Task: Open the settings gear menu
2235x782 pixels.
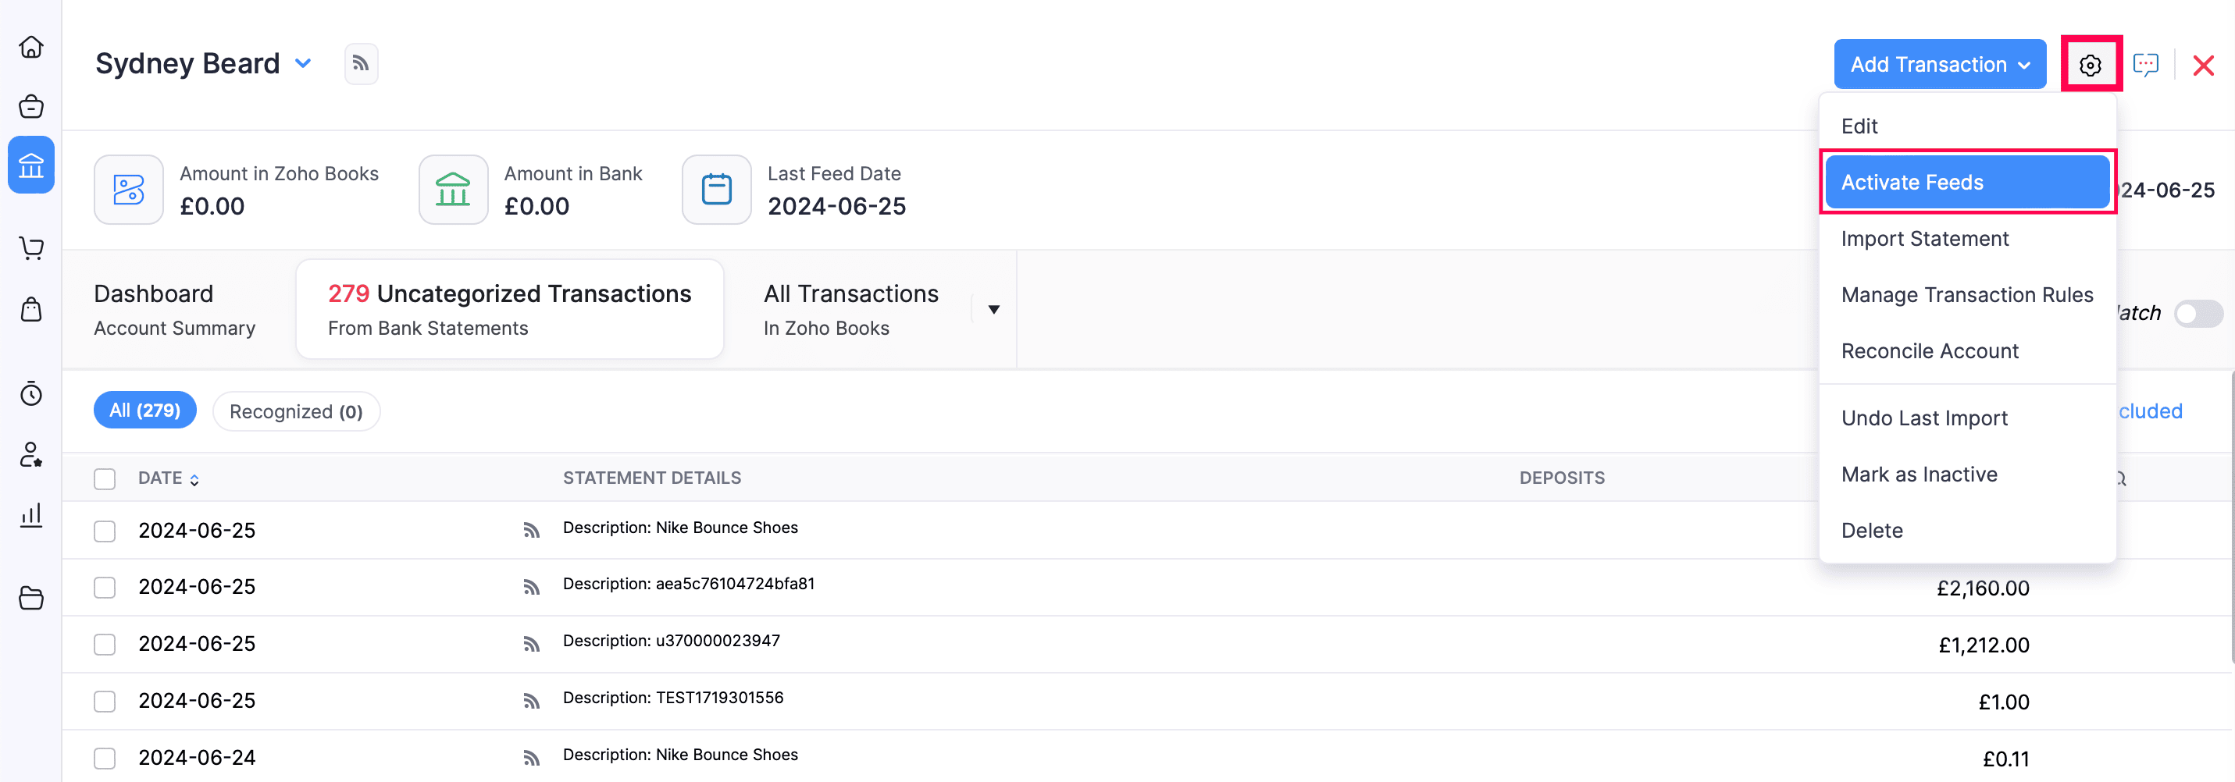Action: (x=2090, y=65)
